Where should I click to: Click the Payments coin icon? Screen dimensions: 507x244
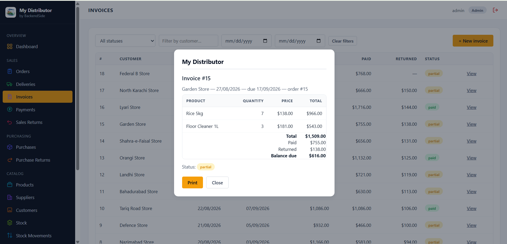coord(10,109)
